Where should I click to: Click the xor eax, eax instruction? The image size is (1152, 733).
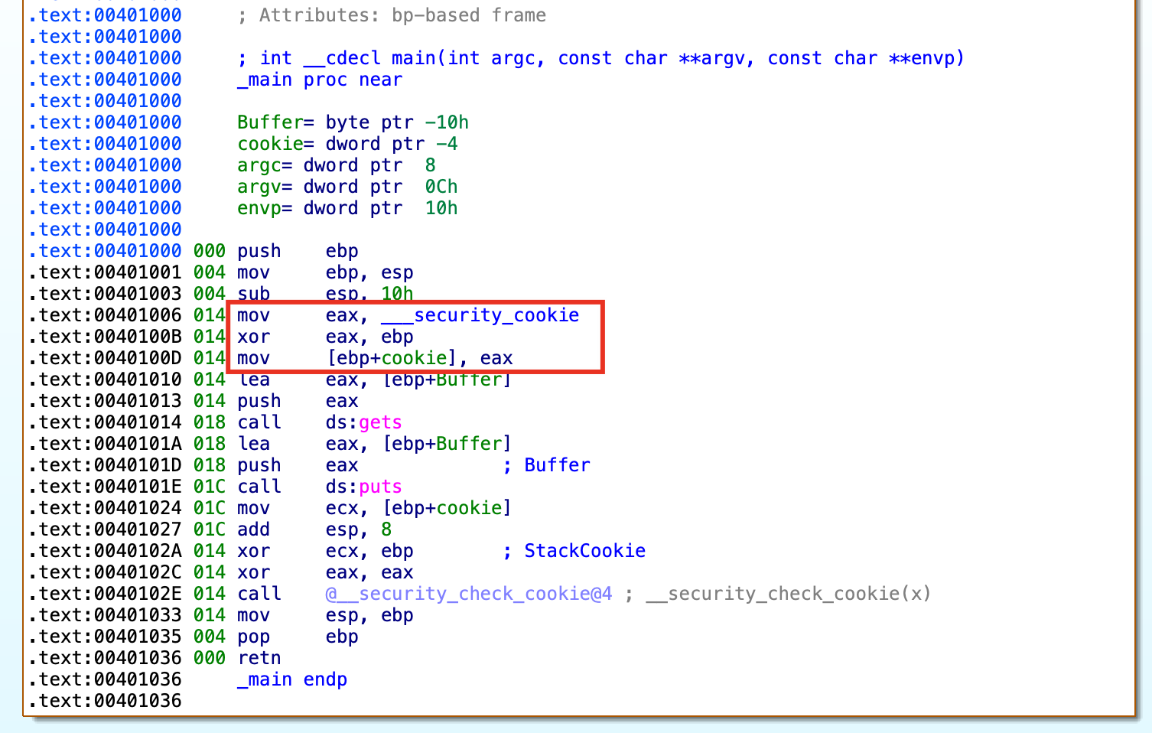[325, 572]
